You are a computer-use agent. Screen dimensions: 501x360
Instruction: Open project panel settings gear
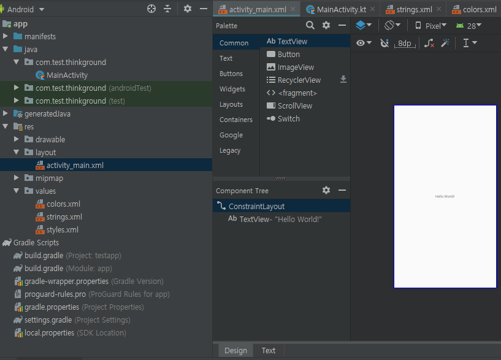point(188,9)
